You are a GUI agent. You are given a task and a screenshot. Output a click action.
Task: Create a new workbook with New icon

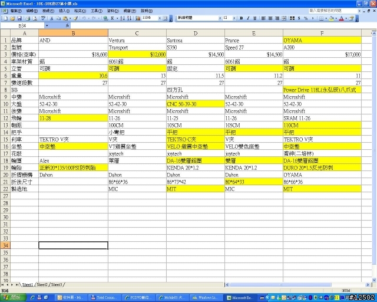point(5,18)
